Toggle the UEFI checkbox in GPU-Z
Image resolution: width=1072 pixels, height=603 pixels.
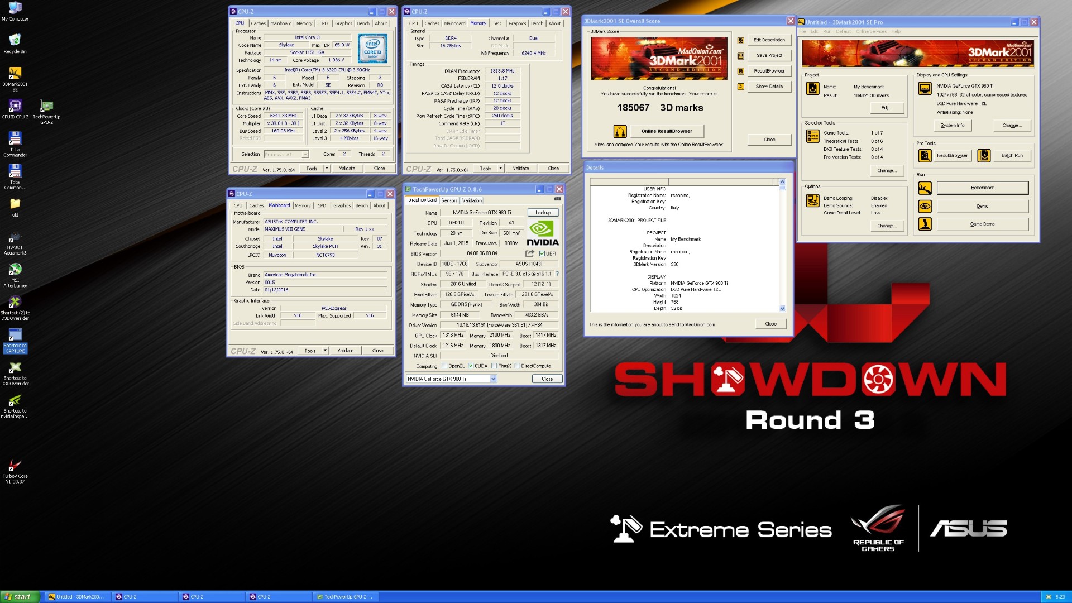click(542, 254)
